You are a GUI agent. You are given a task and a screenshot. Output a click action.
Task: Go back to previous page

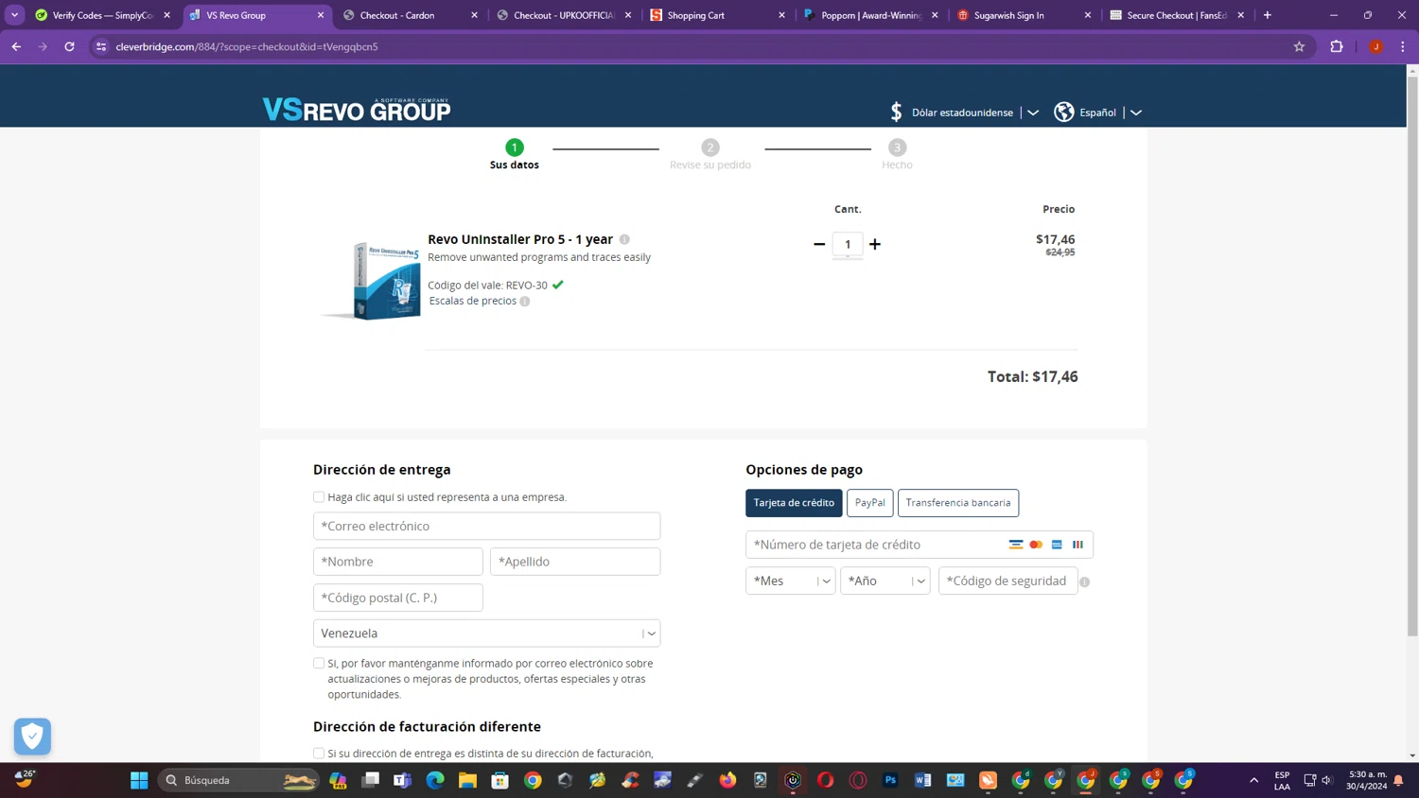pos(16,46)
